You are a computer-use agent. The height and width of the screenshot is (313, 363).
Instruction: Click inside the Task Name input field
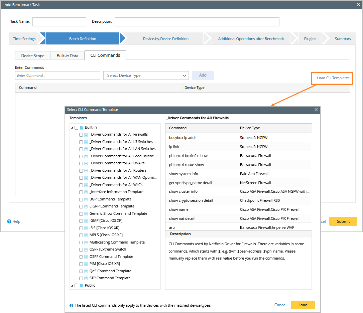pos(59,22)
